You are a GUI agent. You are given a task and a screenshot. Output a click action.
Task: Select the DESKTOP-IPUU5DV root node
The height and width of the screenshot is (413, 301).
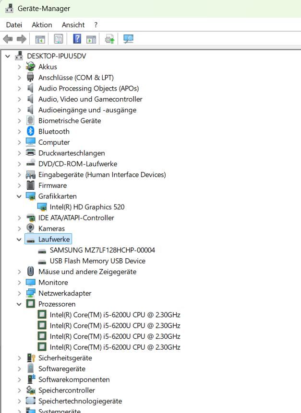coord(56,56)
